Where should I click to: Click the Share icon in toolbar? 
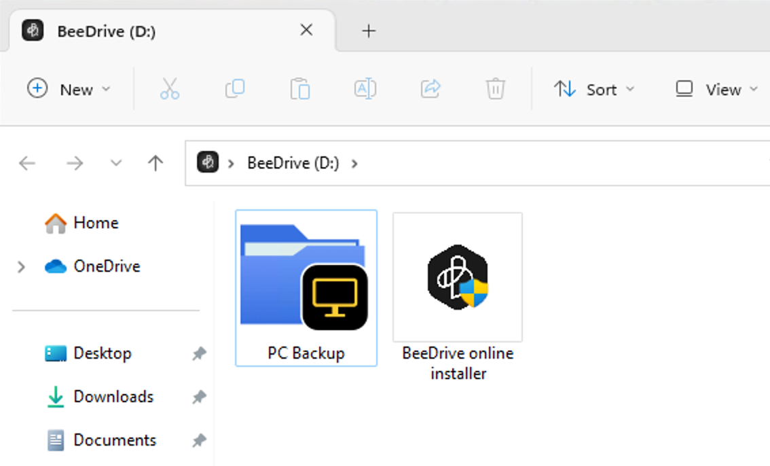point(430,89)
